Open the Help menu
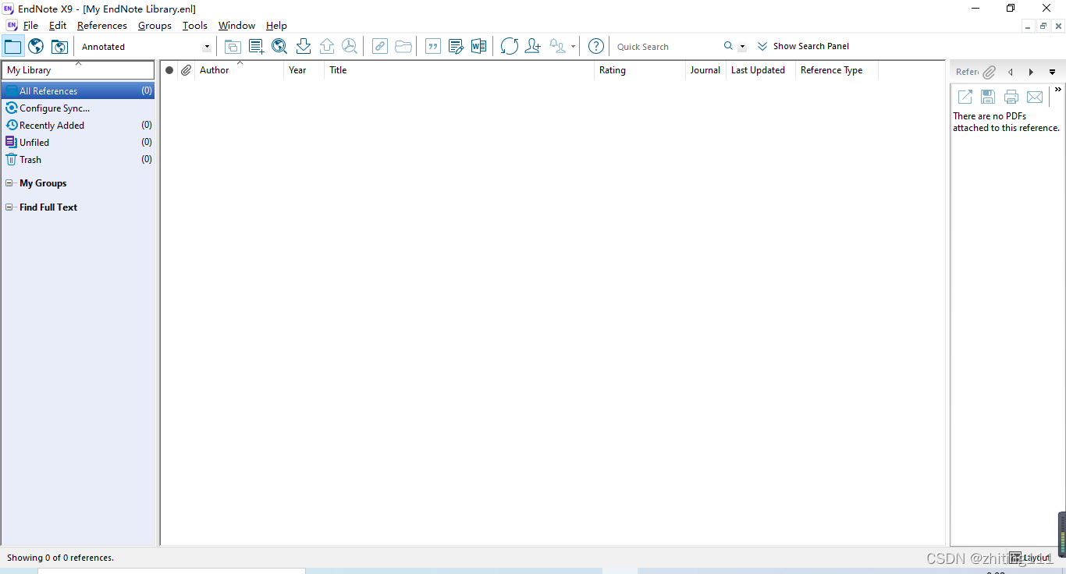Viewport: 1066px width, 574px height. 276,25
